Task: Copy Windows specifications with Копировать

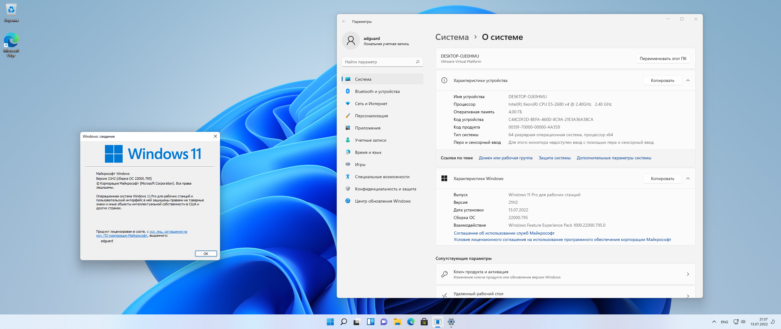Action: click(662, 179)
